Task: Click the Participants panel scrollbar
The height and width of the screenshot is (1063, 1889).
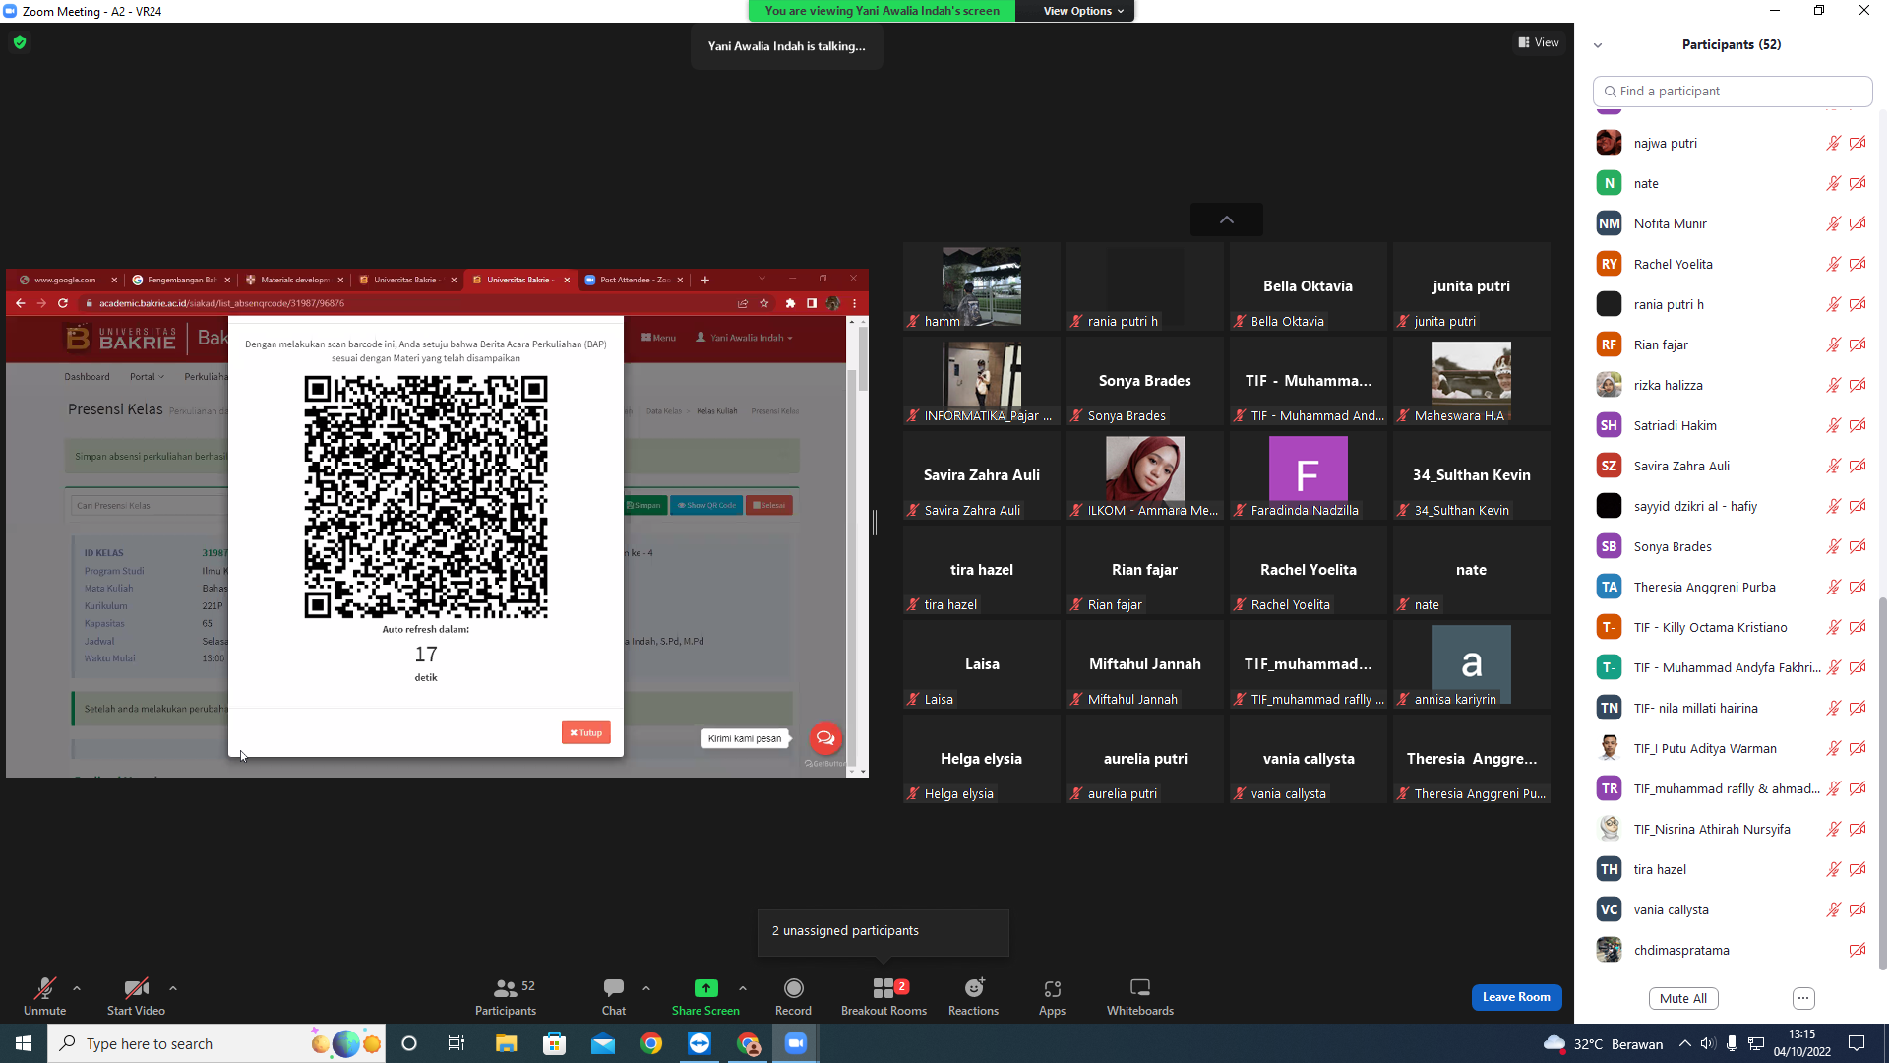Action: pyautogui.click(x=1882, y=782)
